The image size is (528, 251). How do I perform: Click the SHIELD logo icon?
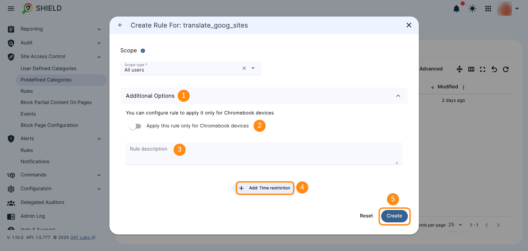(x=28, y=8)
